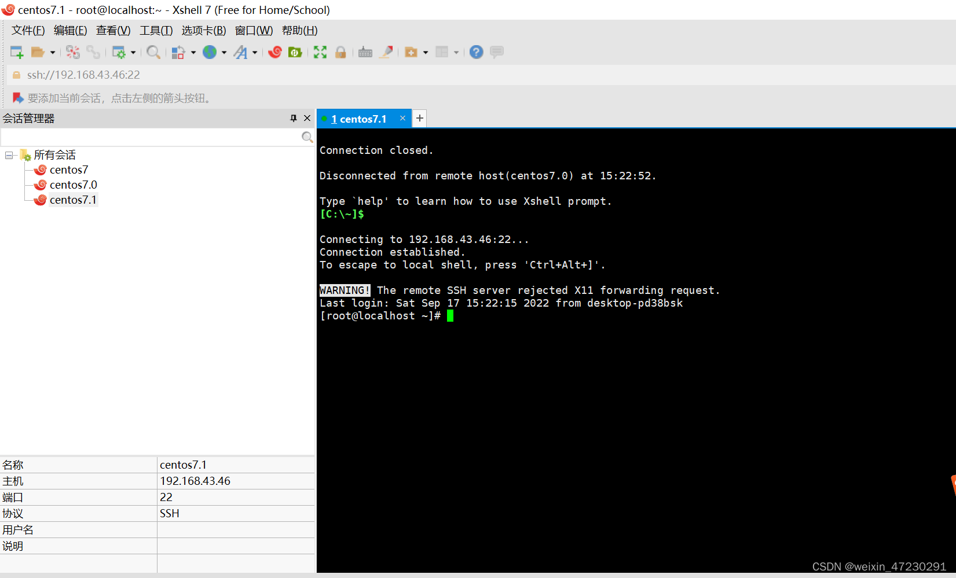Open the 编辑(E) menu
Image resolution: width=956 pixels, height=578 pixels.
click(71, 31)
